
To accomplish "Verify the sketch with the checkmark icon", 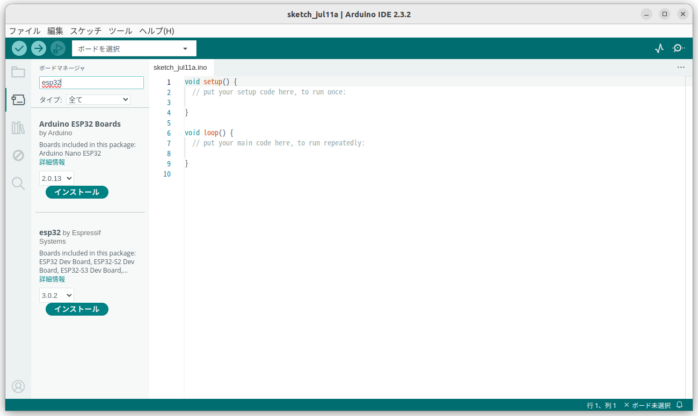I will (19, 48).
